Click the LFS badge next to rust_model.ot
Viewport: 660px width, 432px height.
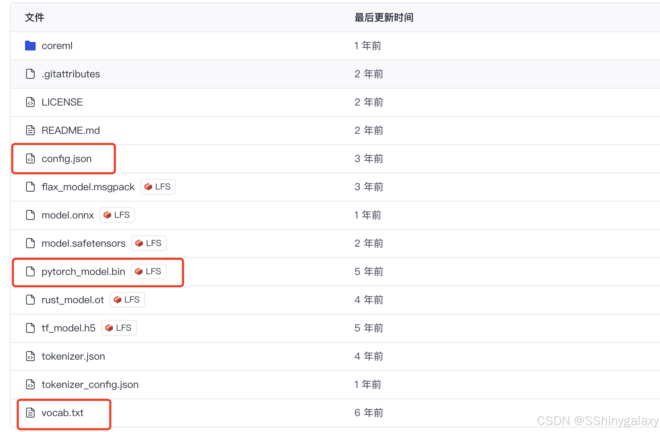tap(127, 300)
